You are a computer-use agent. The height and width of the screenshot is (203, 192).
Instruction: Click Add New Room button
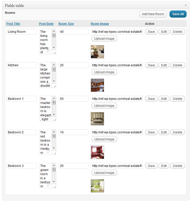tap(153, 14)
